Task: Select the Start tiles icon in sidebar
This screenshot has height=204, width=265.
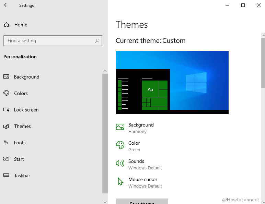Action: [x=6, y=159]
